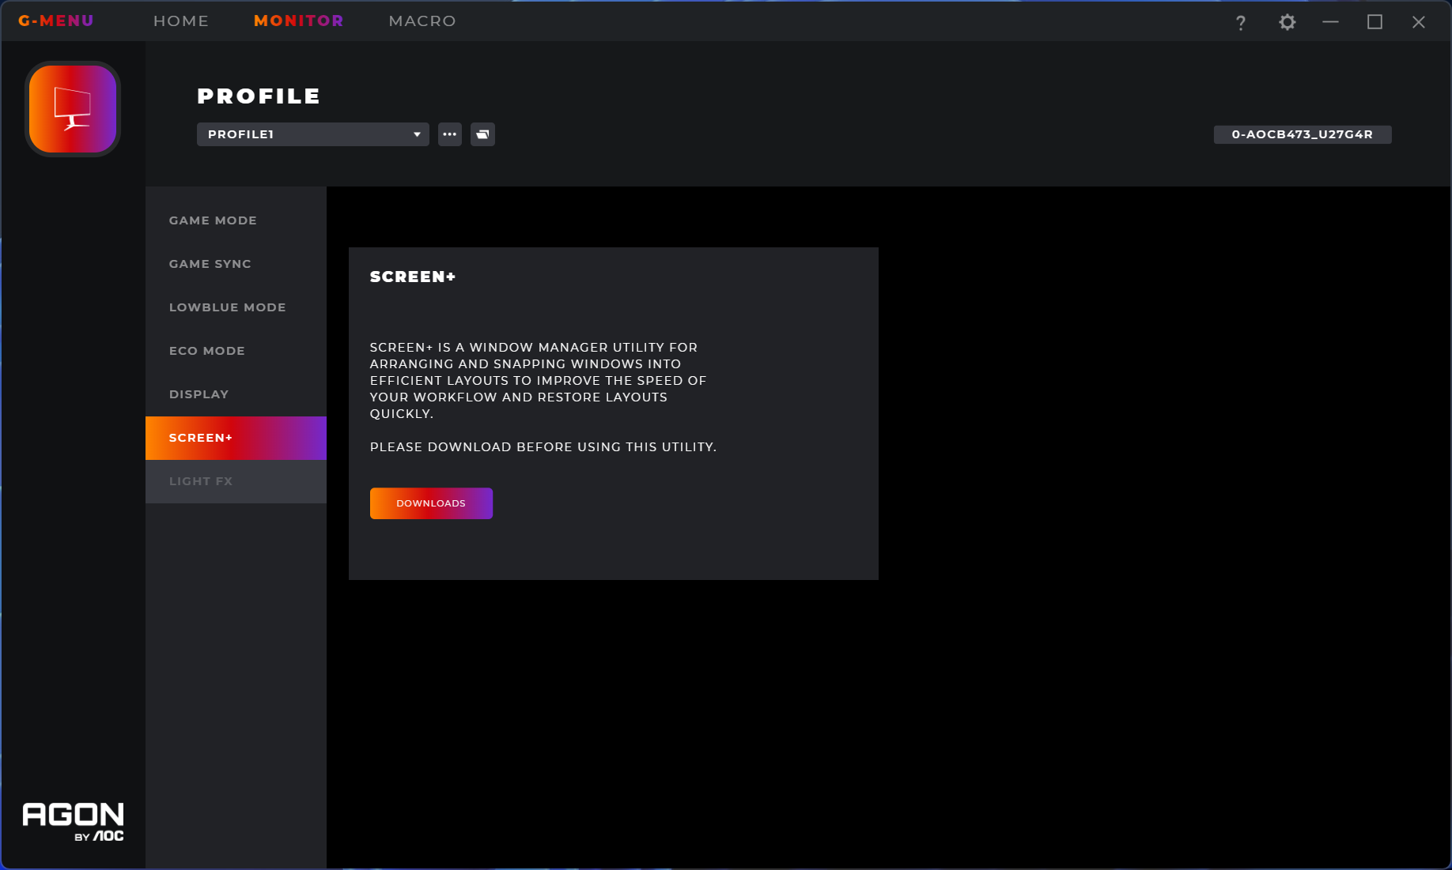Click the monitor device icon in sidebar

pyautogui.click(x=73, y=109)
